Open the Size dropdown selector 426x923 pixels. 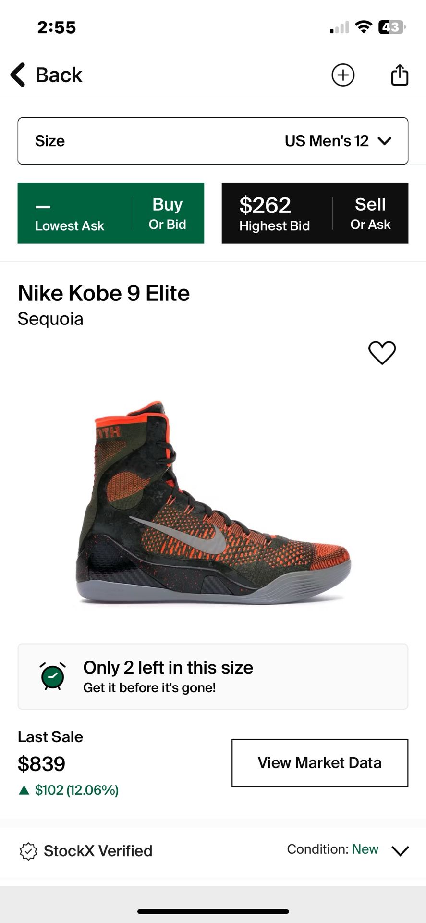[x=213, y=141]
